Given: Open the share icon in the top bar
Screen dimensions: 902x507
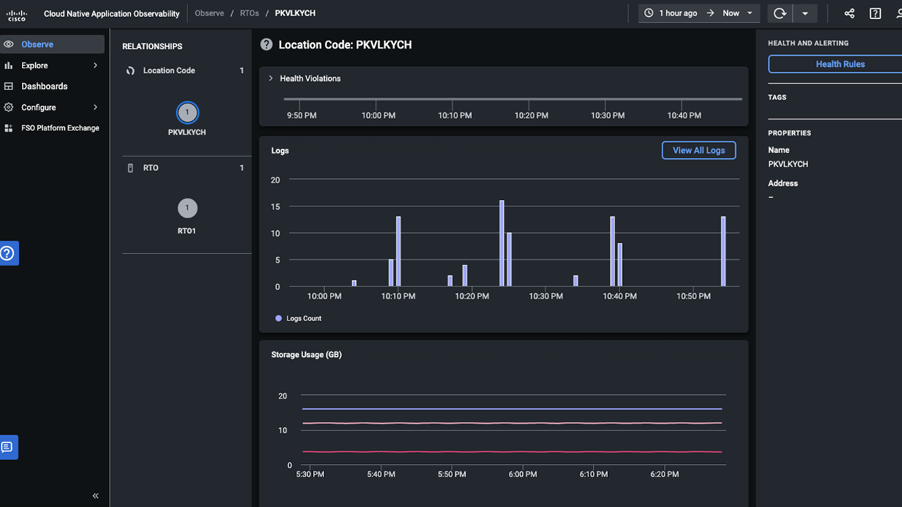Looking at the screenshot, I should point(849,13).
